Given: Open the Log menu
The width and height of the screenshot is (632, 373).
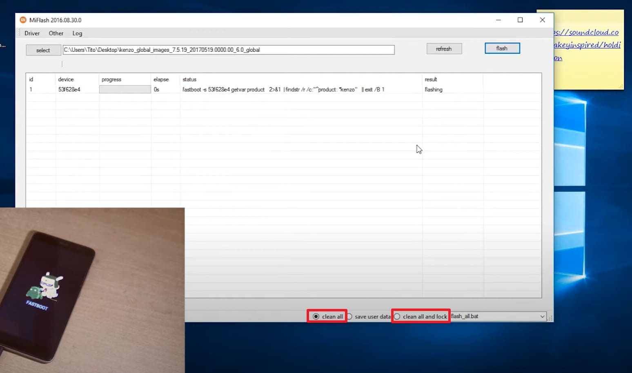Looking at the screenshot, I should pos(77,33).
